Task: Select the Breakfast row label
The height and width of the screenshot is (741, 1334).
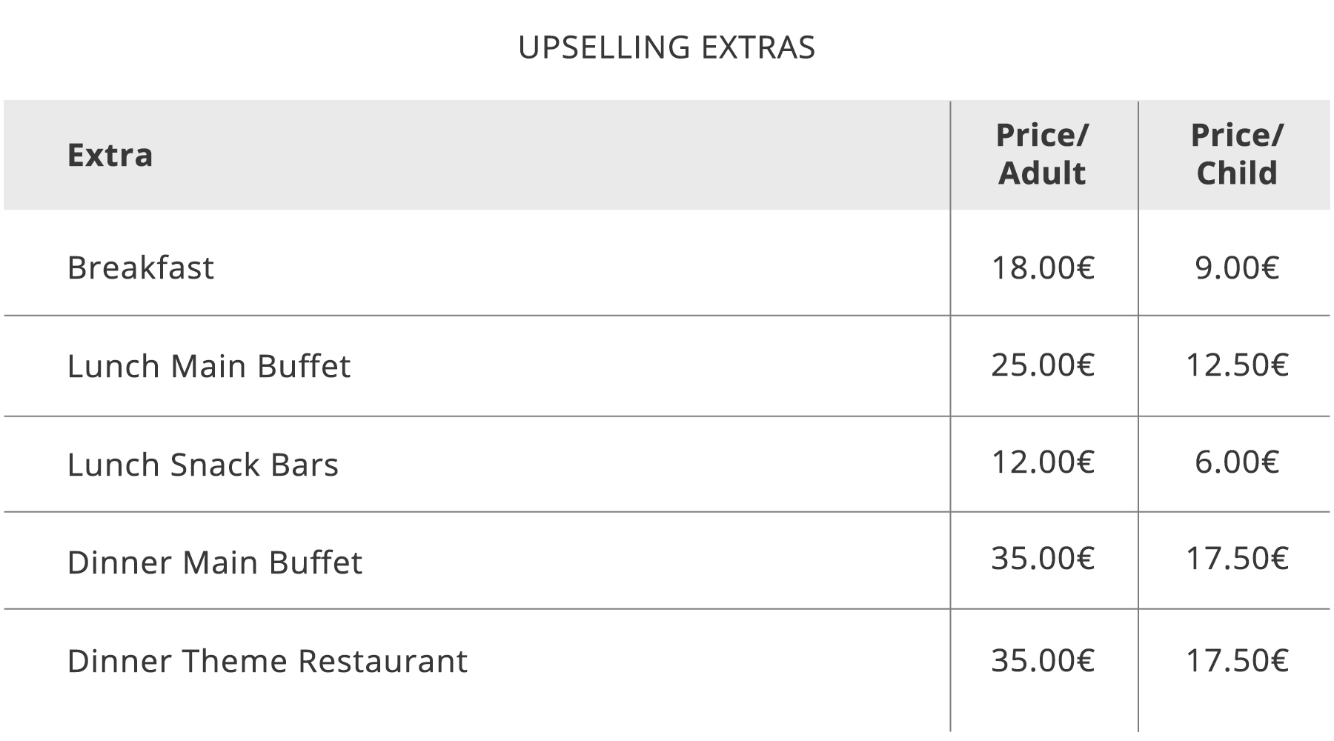Action: pos(140,268)
